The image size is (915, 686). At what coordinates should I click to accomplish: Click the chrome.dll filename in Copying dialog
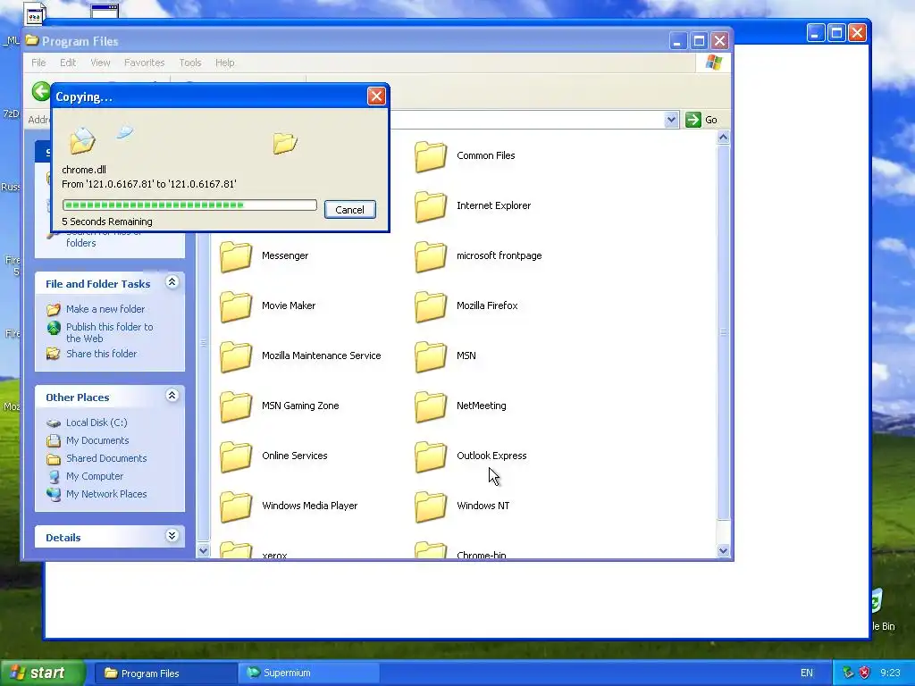click(84, 170)
